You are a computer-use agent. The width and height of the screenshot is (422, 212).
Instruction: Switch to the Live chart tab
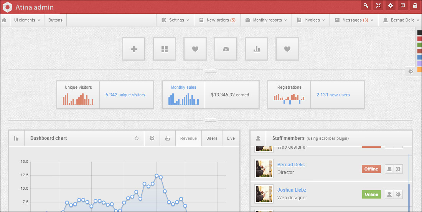point(231,138)
